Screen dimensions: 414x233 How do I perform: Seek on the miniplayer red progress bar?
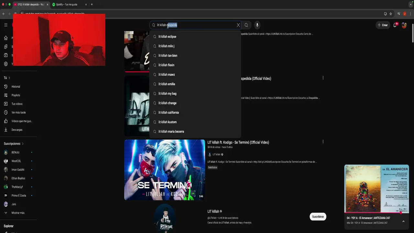[x=377, y=213]
